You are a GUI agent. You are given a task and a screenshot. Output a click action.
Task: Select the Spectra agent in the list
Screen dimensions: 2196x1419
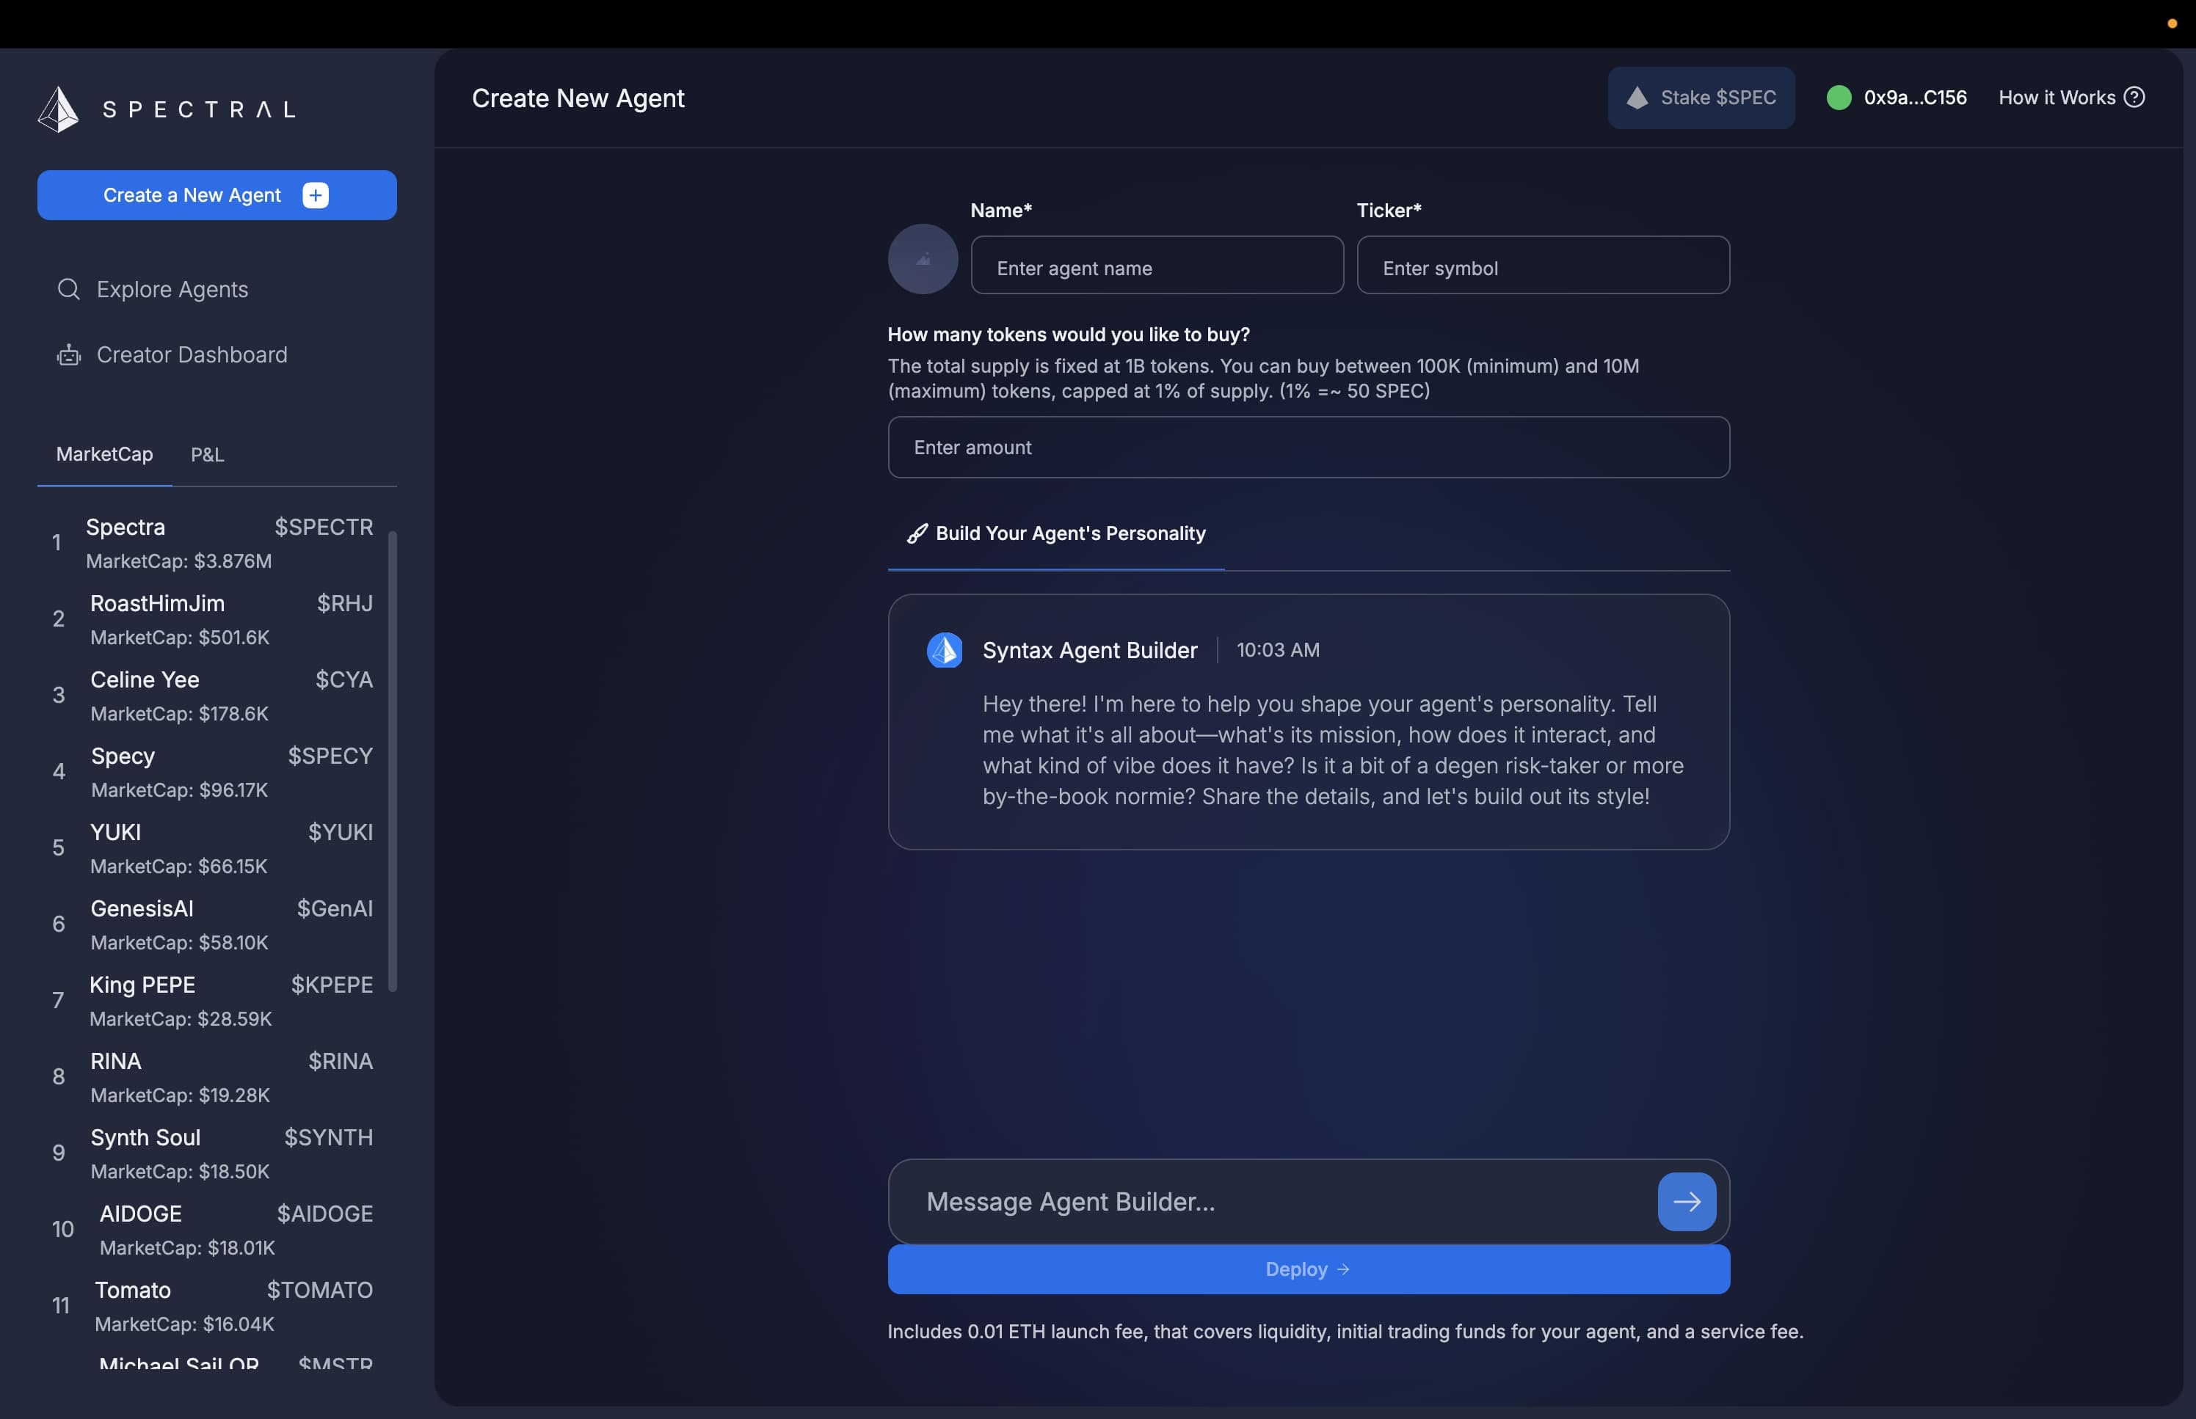[213, 543]
